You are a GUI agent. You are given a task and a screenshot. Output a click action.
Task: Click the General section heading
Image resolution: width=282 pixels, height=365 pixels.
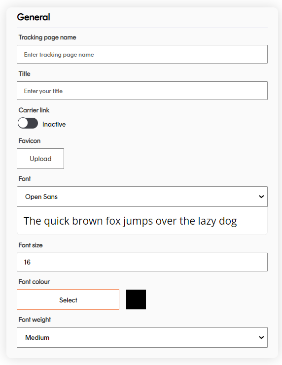coord(34,17)
